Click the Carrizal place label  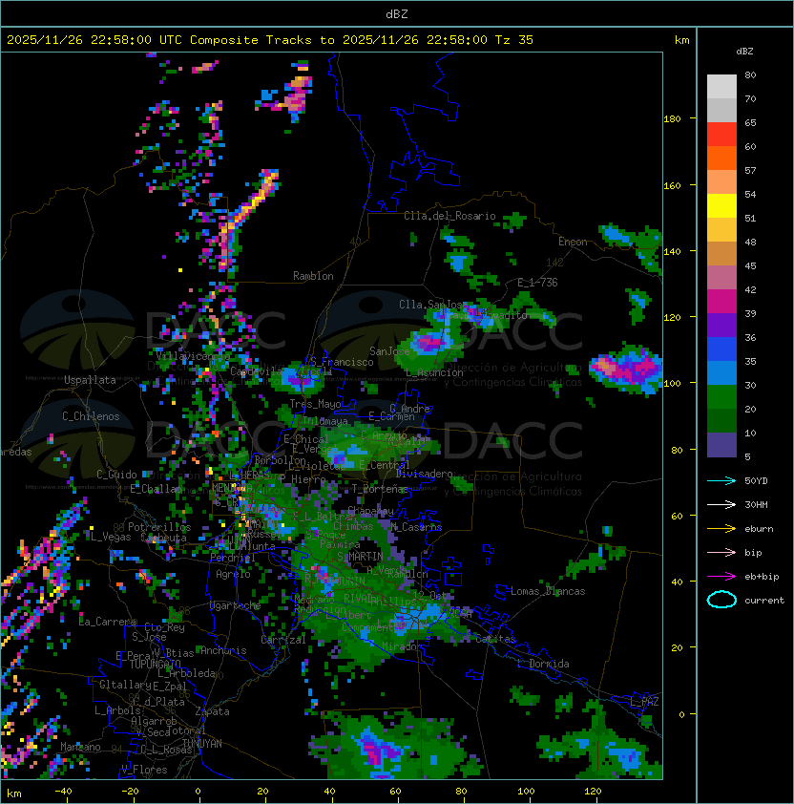(283, 640)
